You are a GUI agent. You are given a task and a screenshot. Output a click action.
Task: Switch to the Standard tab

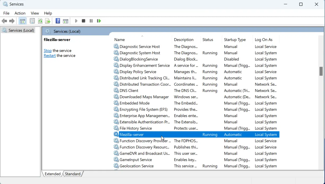click(73, 174)
